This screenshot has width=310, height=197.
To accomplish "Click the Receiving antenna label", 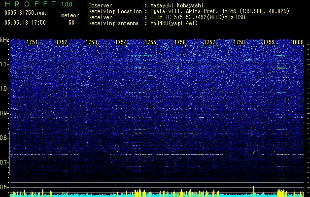I will click(113, 23).
